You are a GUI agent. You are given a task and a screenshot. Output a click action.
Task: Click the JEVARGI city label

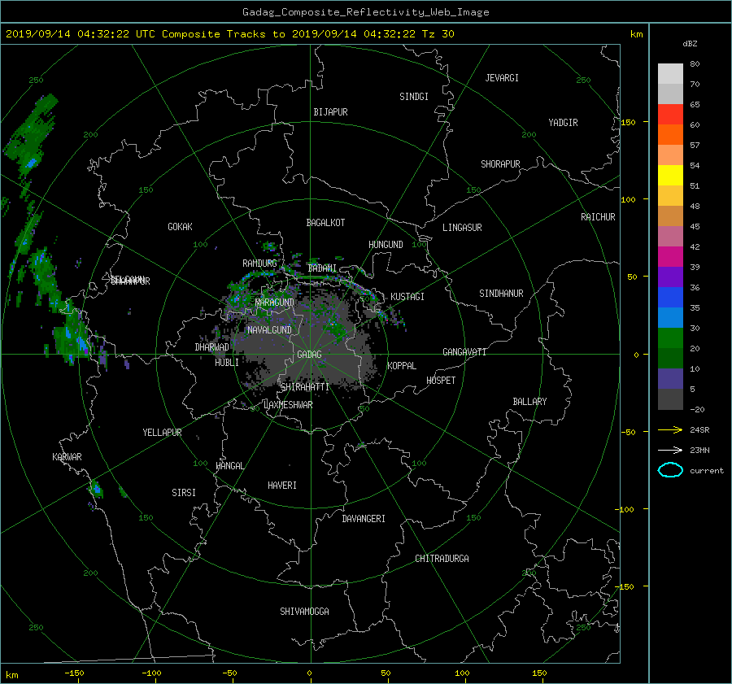(502, 78)
